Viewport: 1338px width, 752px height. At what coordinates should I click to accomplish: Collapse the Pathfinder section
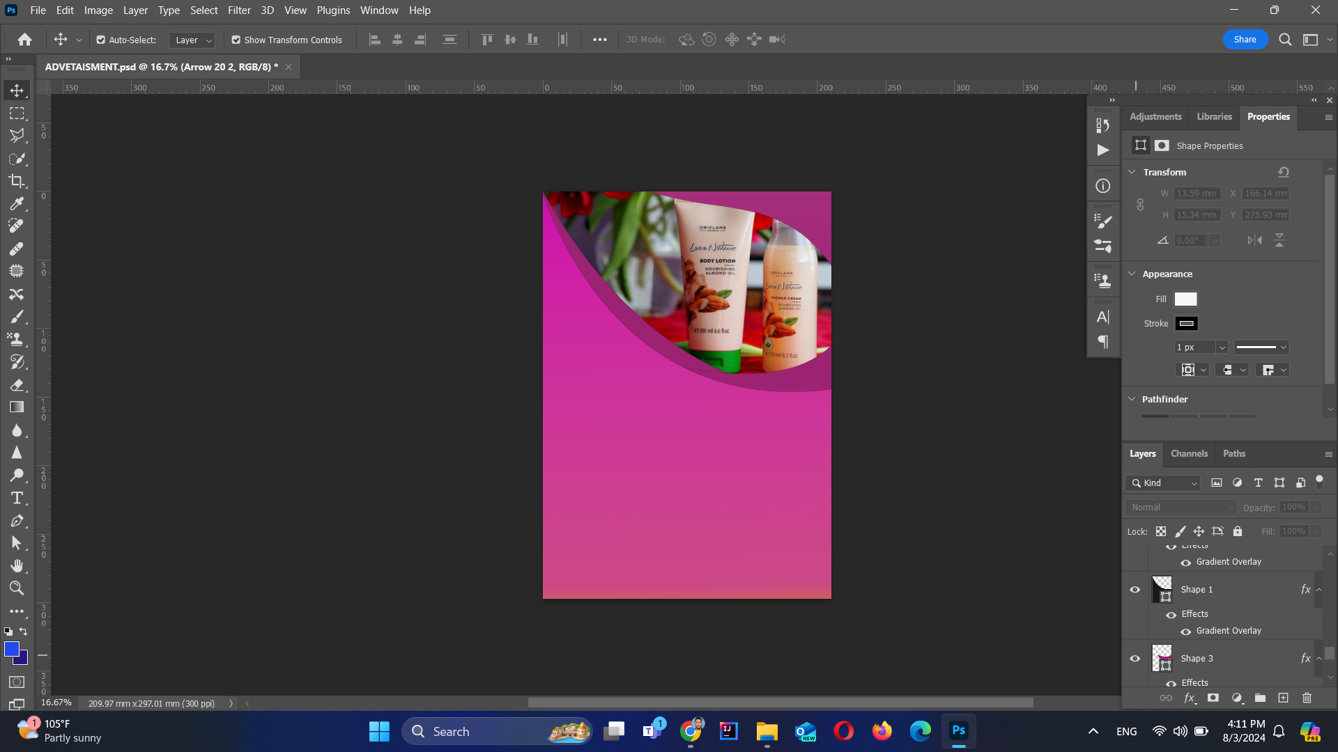[1132, 399]
